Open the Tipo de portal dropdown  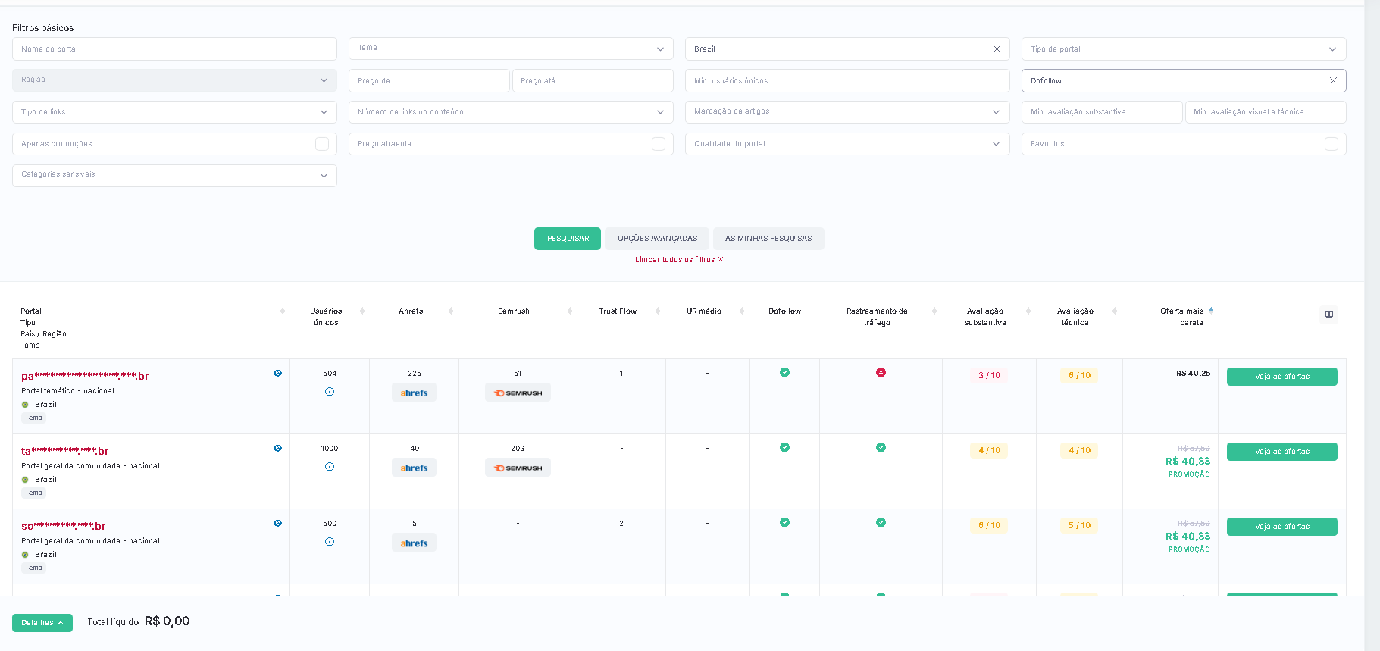1184,49
